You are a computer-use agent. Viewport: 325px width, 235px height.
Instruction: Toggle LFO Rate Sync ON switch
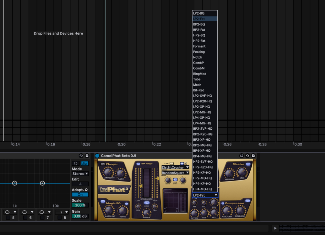pyautogui.click(x=175, y=179)
